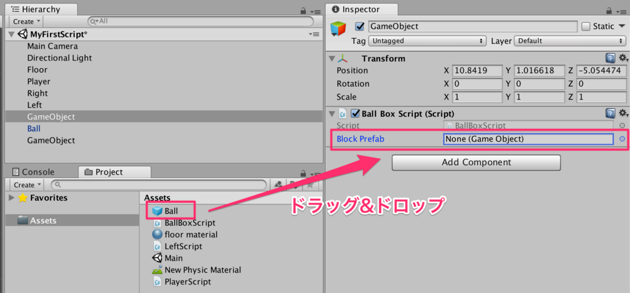Collapse the Ball Box Script component
The height and width of the screenshot is (293, 630).
point(332,113)
